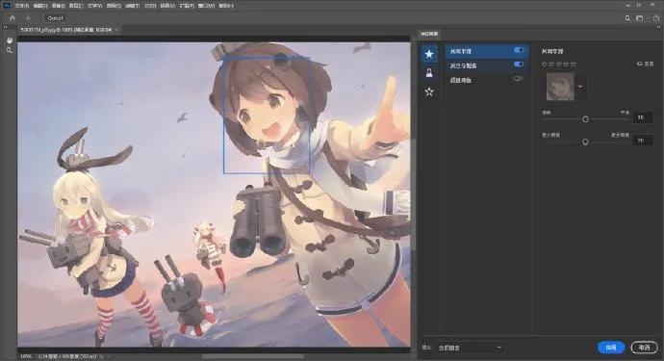Open the portrait filters category icon

(429, 73)
